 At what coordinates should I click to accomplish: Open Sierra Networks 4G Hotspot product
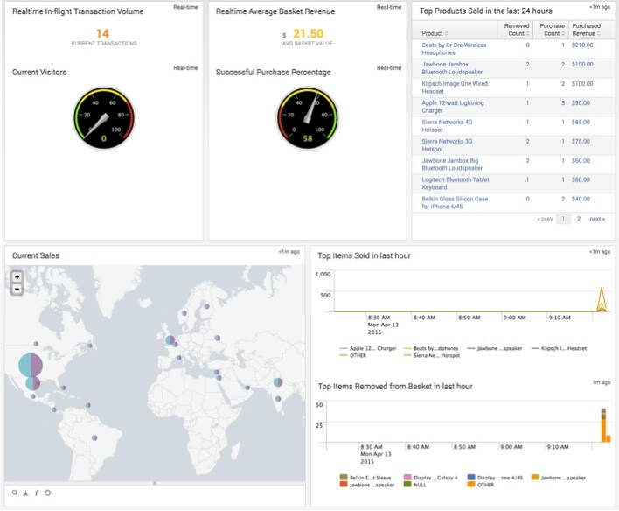tap(447, 126)
